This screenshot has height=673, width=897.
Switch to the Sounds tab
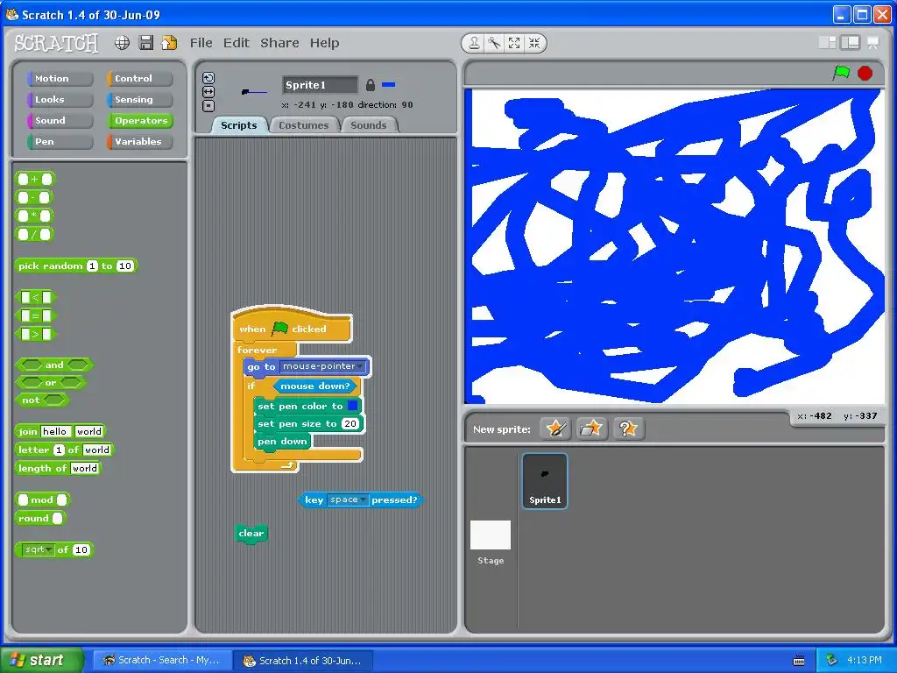click(369, 125)
